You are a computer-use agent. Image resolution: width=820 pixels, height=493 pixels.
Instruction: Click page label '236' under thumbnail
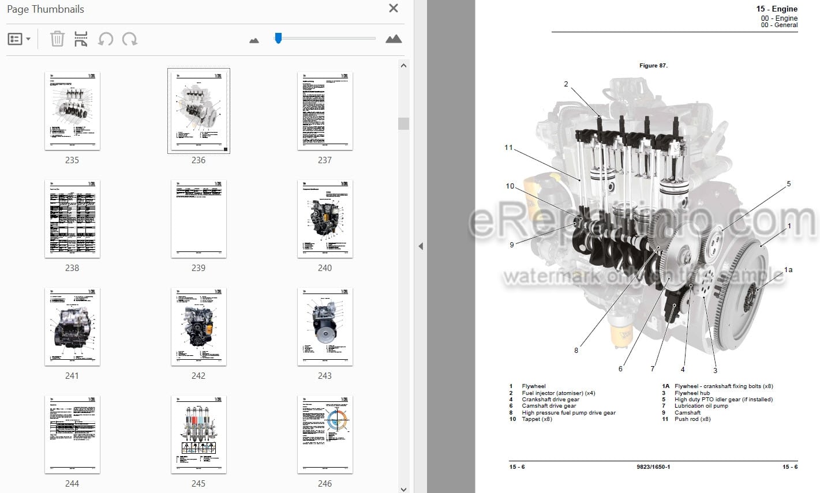pos(199,160)
